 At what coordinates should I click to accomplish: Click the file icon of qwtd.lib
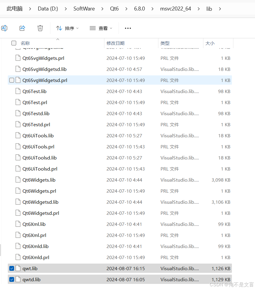[x=18, y=279]
